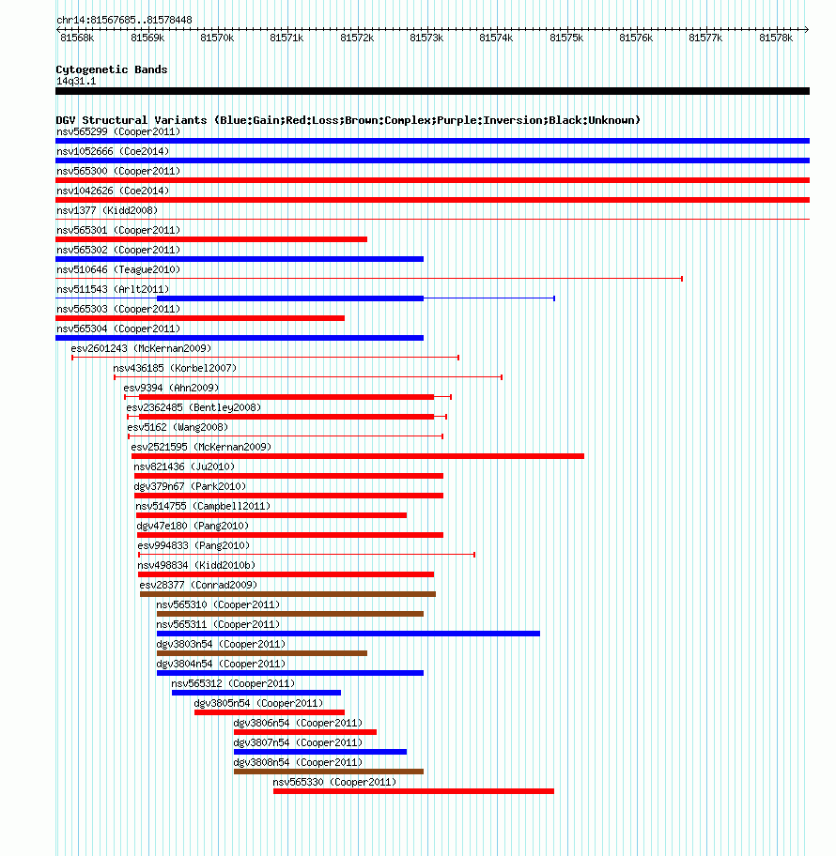This screenshot has height=856, width=836.
Task: Click the 81568k ruler tick label
Action: [x=77, y=38]
